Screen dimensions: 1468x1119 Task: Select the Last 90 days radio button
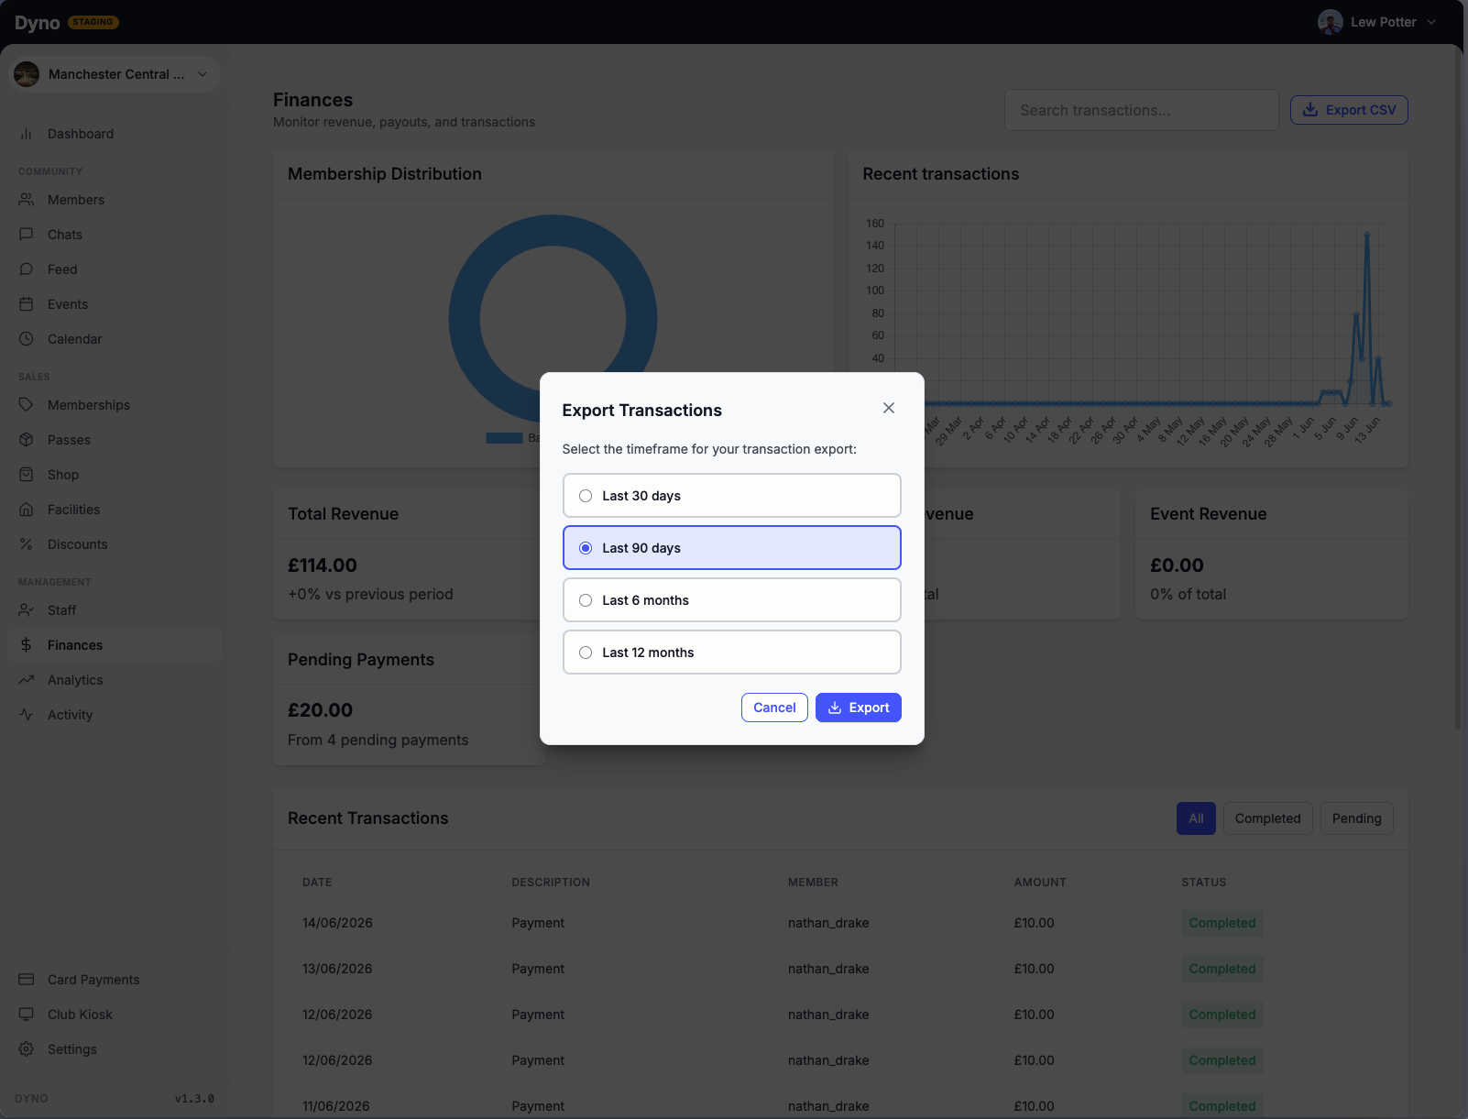pos(586,548)
